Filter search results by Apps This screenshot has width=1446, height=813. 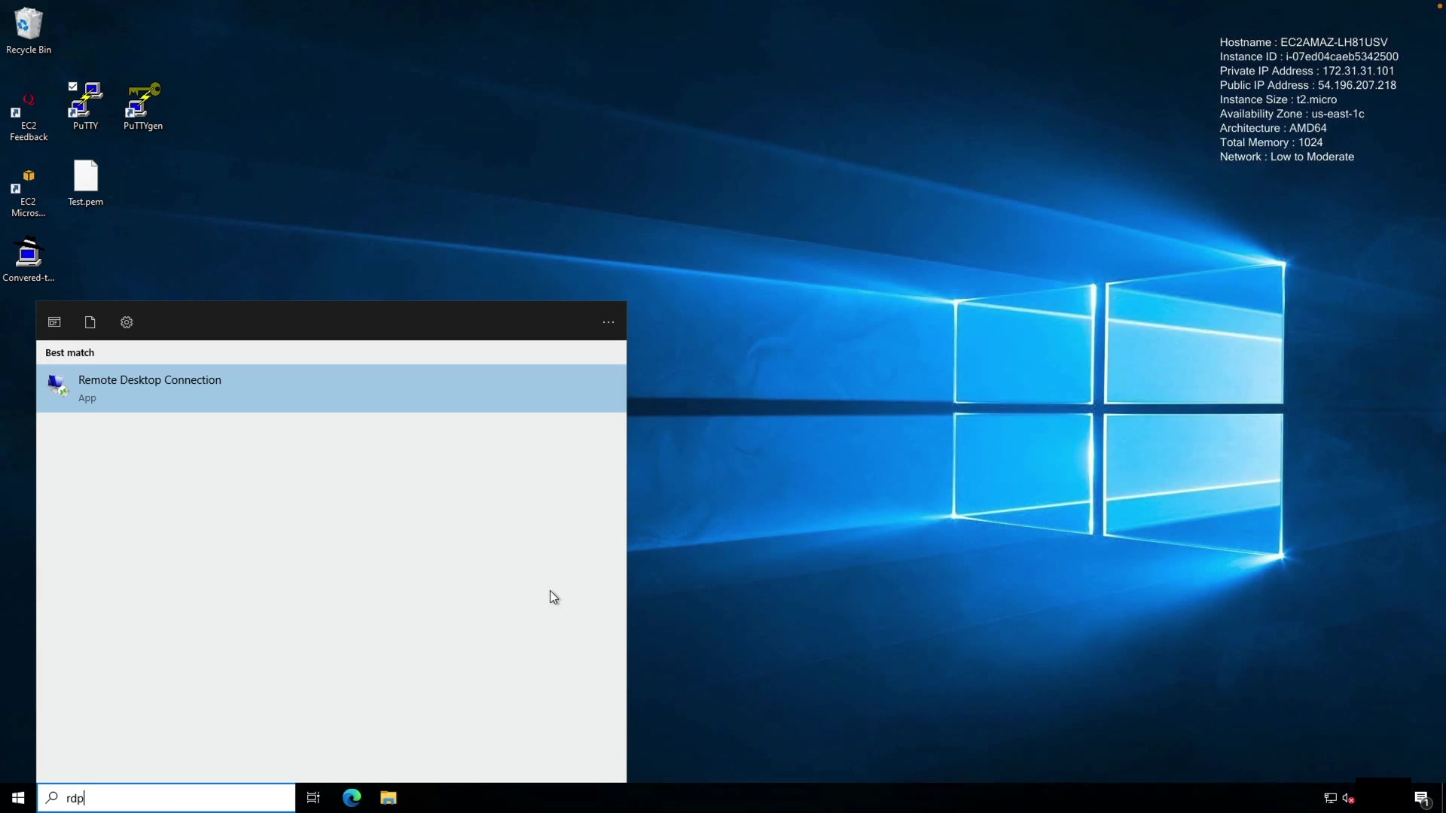pyautogui.click(x=54, y=322)
